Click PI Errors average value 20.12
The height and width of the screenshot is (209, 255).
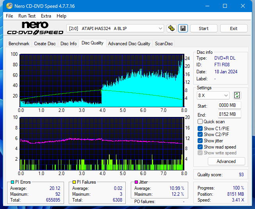[x=55, y=188]
